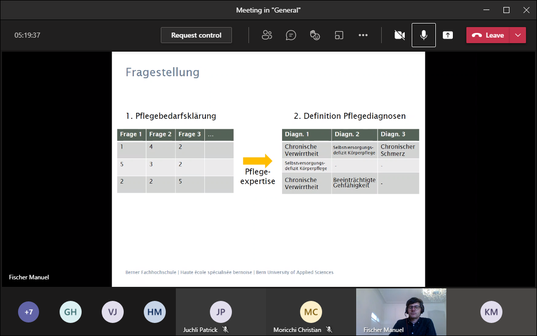Mute the microphone
The image size is (537, 336).
pyautogui.click(x=424, y=35)
